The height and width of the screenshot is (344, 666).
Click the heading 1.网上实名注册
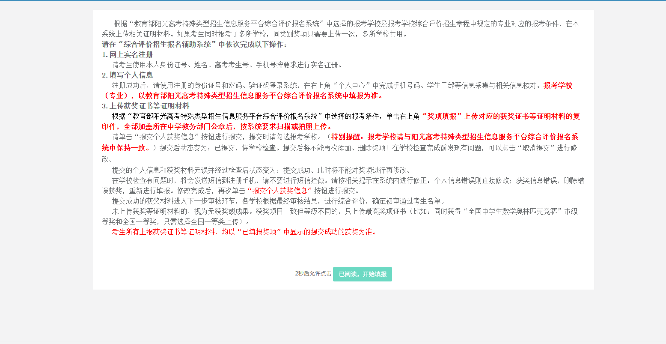click(x=127, y=55)
